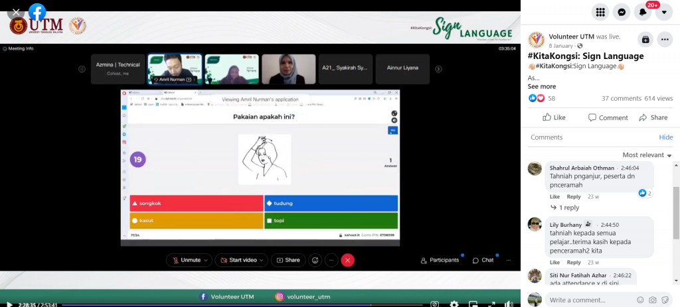Close the video viewer with X
This screenshot has width=680, height=307.
(x=16, y=12)
